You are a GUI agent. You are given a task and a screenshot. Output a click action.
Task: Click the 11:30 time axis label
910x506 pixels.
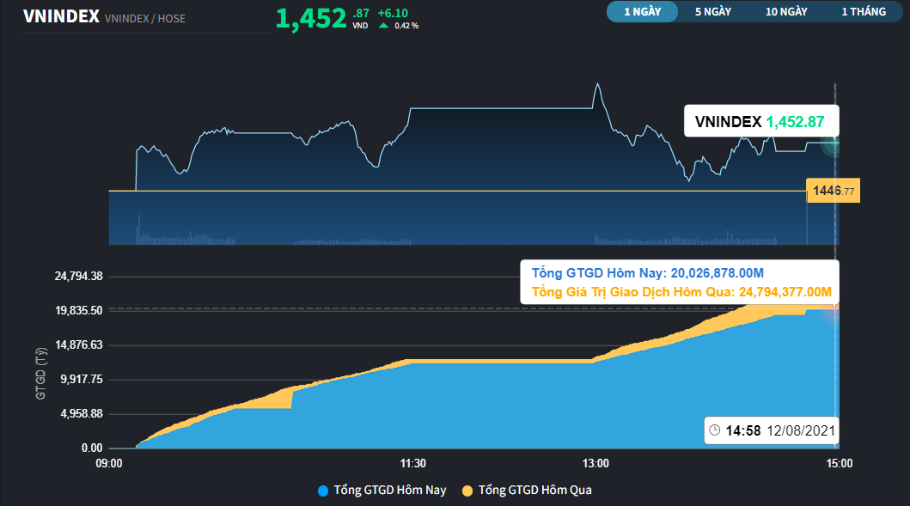pos(412,463)
